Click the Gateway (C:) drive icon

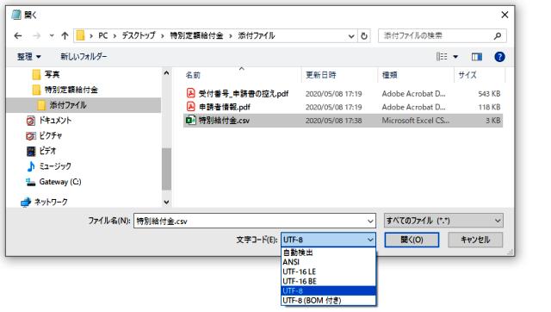point(31,182)
